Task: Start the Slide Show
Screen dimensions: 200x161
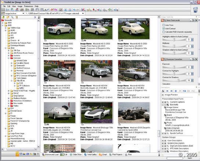Action: (76, 154)
